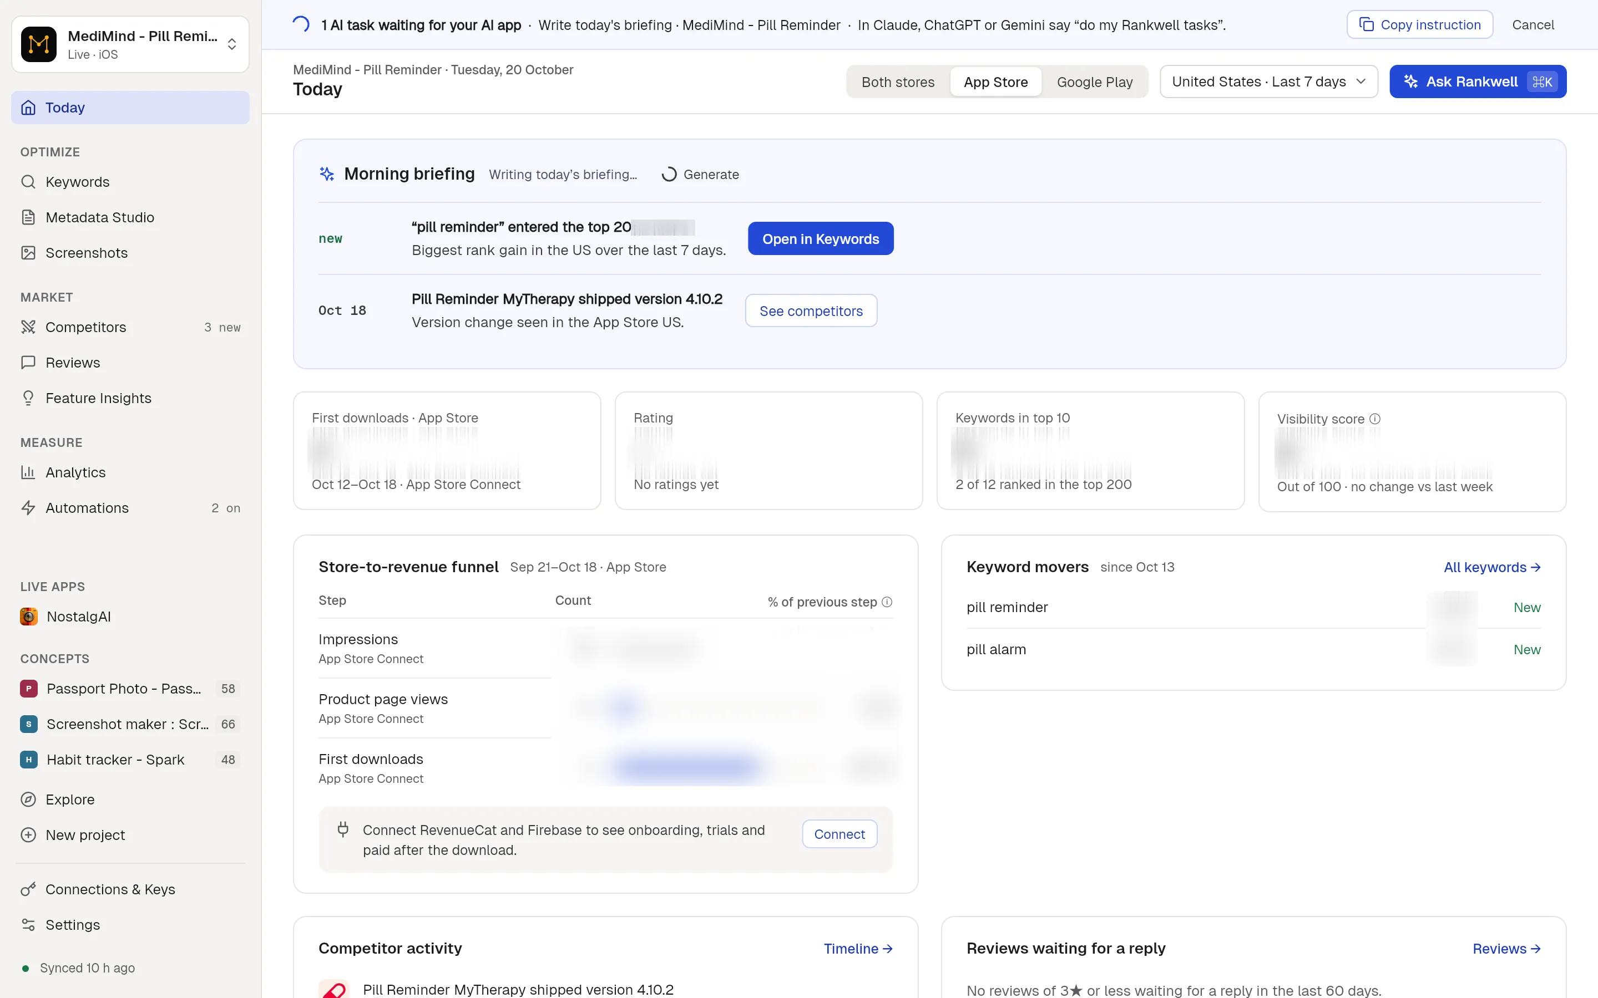Click the Competitors crossed-swords icon
Image resolution: width=1598 pixels, height=998 pixels.
click(28, 327)
